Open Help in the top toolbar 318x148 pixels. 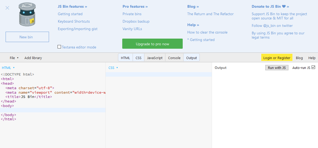pyautogui.click(x=312, y=58)
